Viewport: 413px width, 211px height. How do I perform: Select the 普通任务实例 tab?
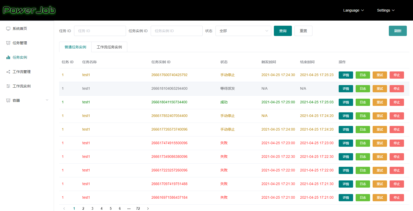click(75, 47)
